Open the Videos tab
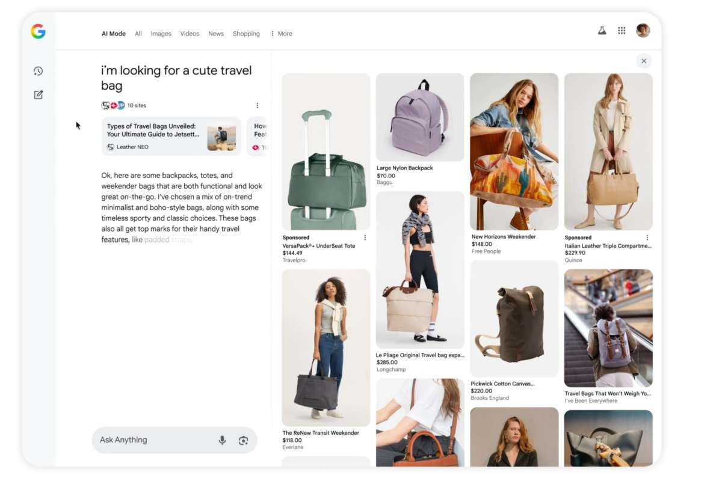Viewport: 722px width, 481px height. [190, 34]
